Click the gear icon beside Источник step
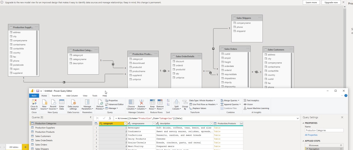The width and height of the screenshot is (353, 150). (341, 145)
